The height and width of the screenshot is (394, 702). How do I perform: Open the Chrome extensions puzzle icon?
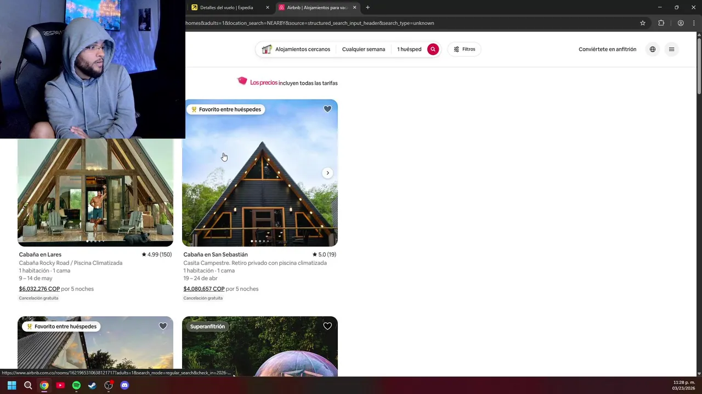661,23
